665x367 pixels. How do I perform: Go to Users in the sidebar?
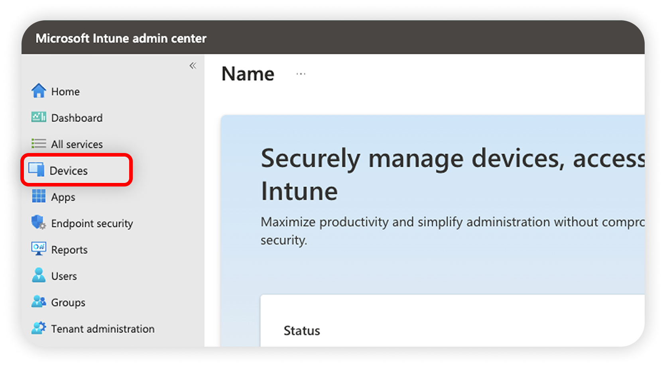[64, 276]
